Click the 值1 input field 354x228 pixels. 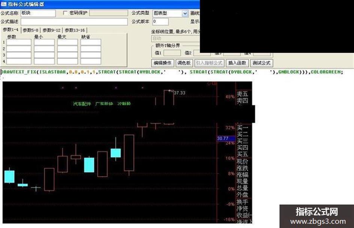(x=172, y=53)
